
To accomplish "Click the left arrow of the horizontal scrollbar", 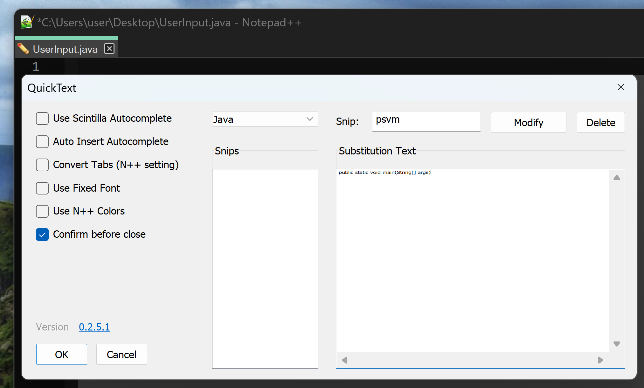I will pos(345,360).
